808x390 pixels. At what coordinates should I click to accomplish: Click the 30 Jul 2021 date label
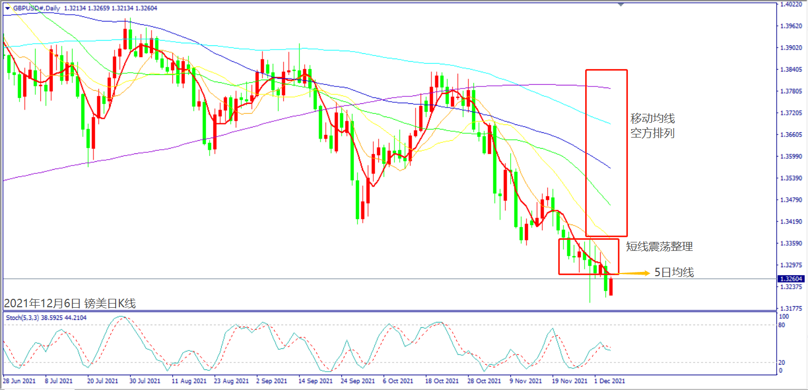(x=145, y=381)
